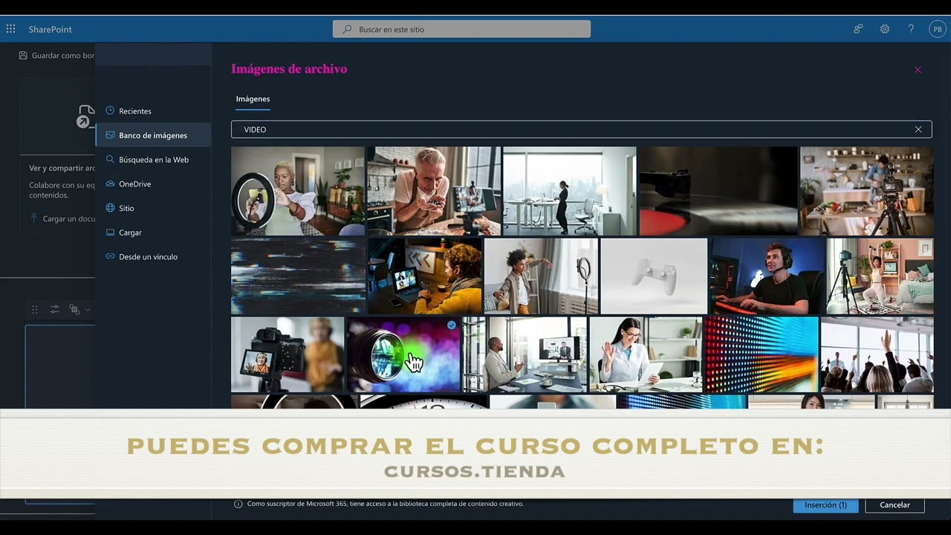The width and height of the screenshot is (951, 535).
Task: Uncheck the selected camera lens image
Action: tap(403, 354)
